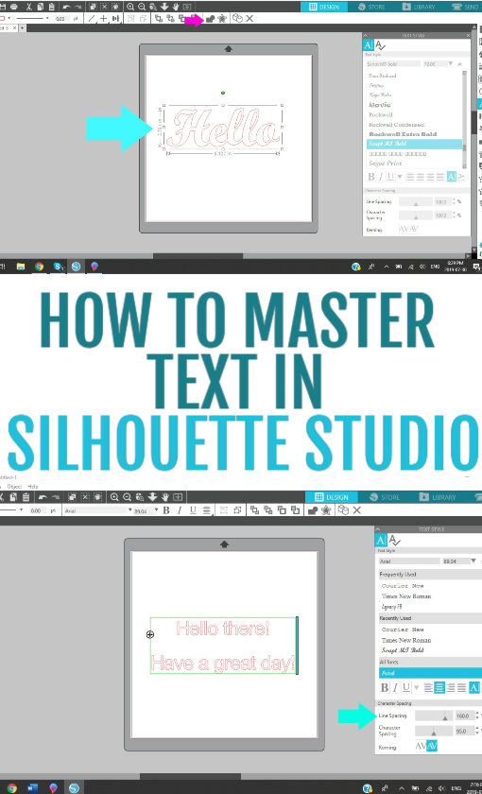
Task: Click the font name field showing Arial
Action: pyautogui.click(x=409, y=561)
